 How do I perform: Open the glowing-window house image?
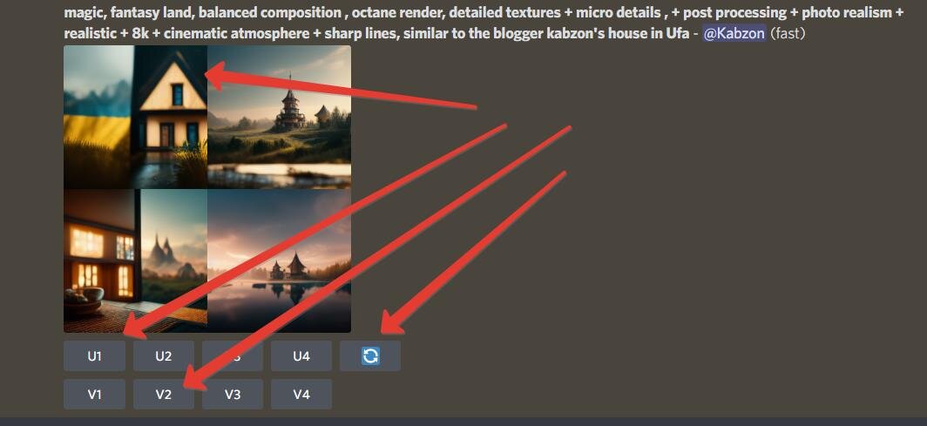(135, 260)
